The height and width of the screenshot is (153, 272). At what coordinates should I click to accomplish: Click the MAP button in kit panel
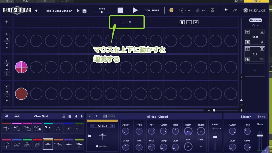click(x=16, y=116)
